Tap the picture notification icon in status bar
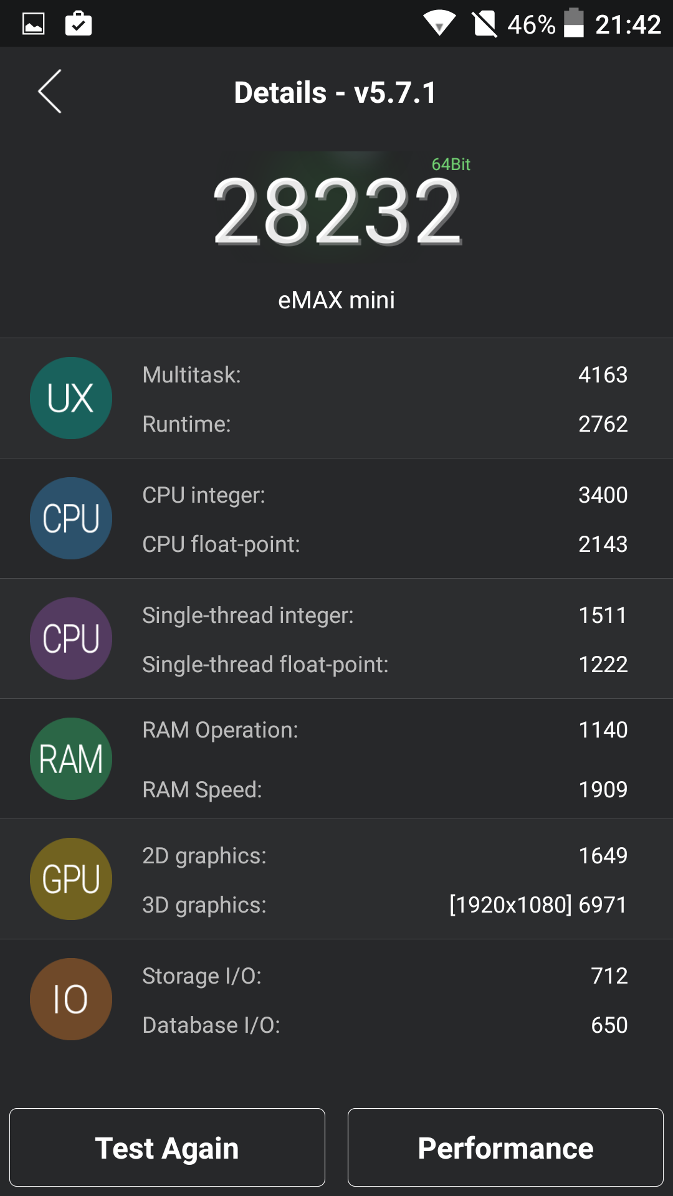The width and height of the screenshot is (673, 1196). pyautogui.click(x=34, y=24)
